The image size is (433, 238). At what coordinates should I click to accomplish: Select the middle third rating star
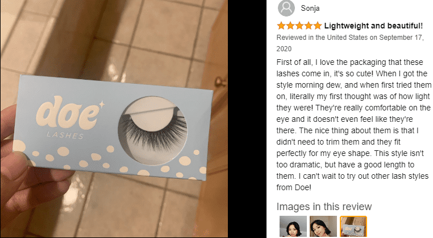pos(299,26)
